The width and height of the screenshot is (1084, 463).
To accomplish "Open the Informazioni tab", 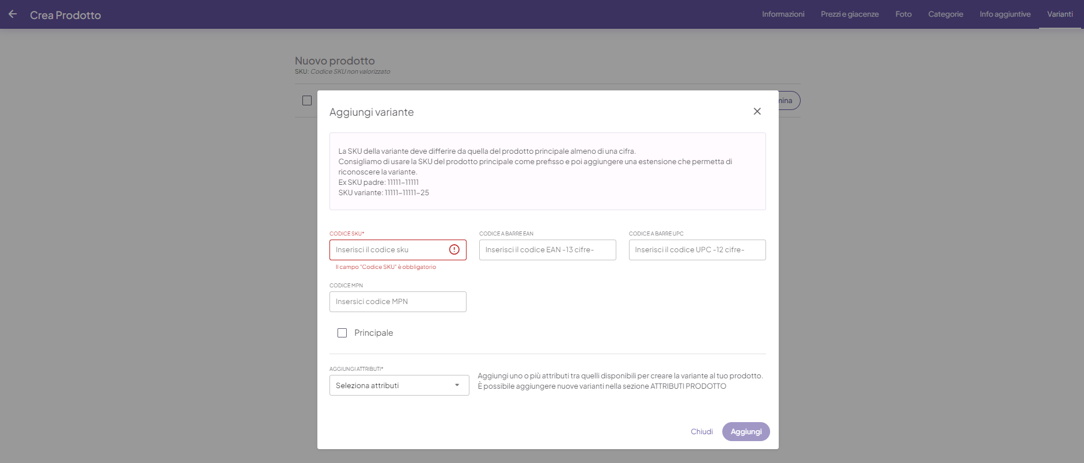I will 783,14.
